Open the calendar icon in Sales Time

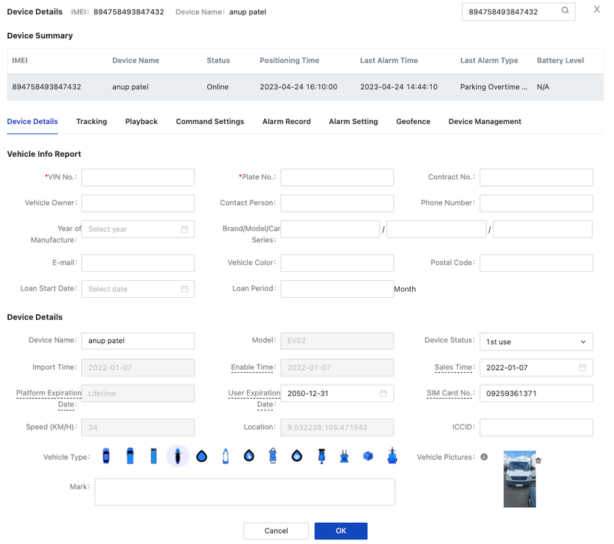[x=582, y=367]
